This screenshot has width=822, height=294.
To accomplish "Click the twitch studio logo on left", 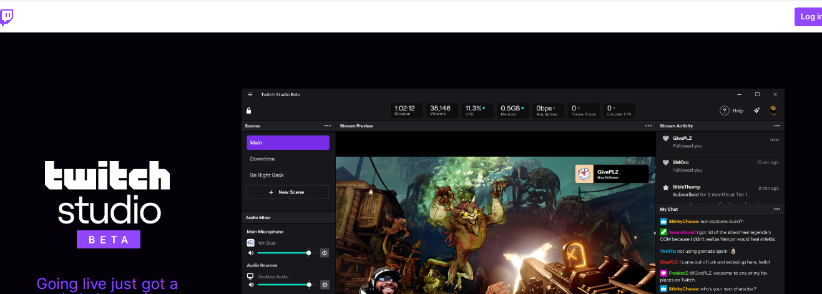I will 107,192.
